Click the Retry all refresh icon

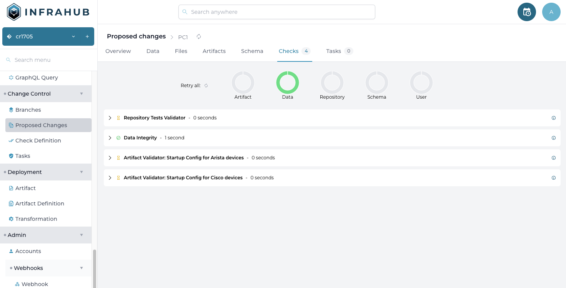click(x=206, y=86)
